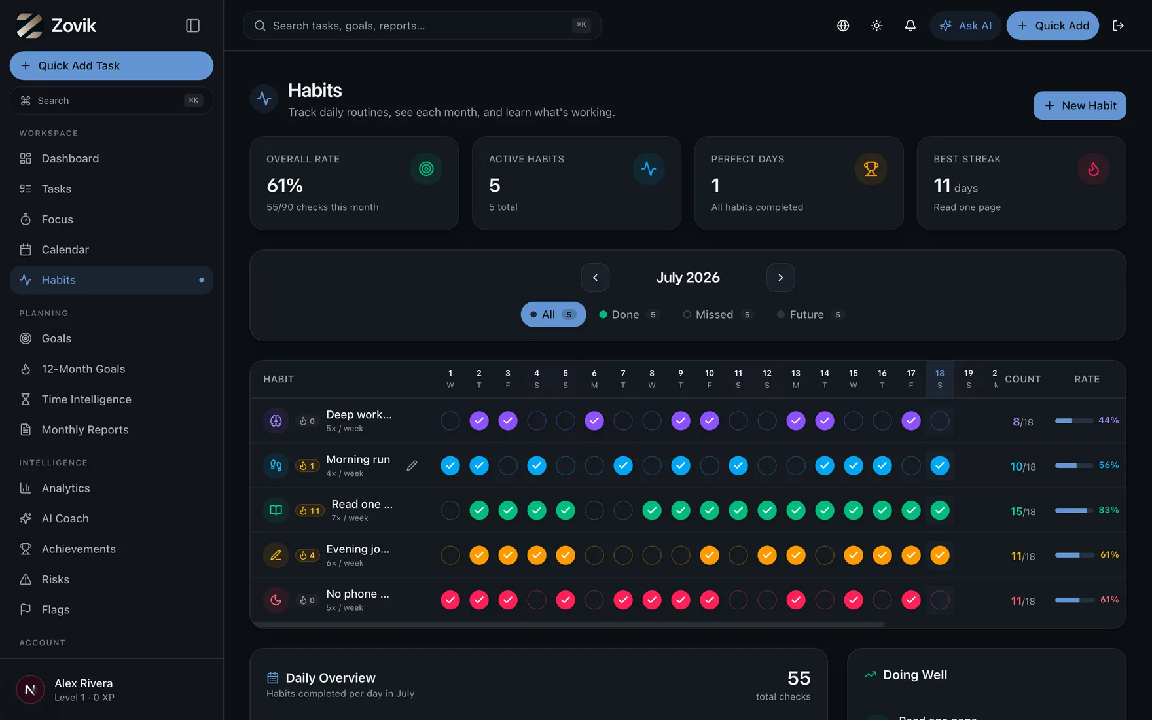Click the habit table horizontal scrollbar

pyautogui.click(x=569, y=624)
